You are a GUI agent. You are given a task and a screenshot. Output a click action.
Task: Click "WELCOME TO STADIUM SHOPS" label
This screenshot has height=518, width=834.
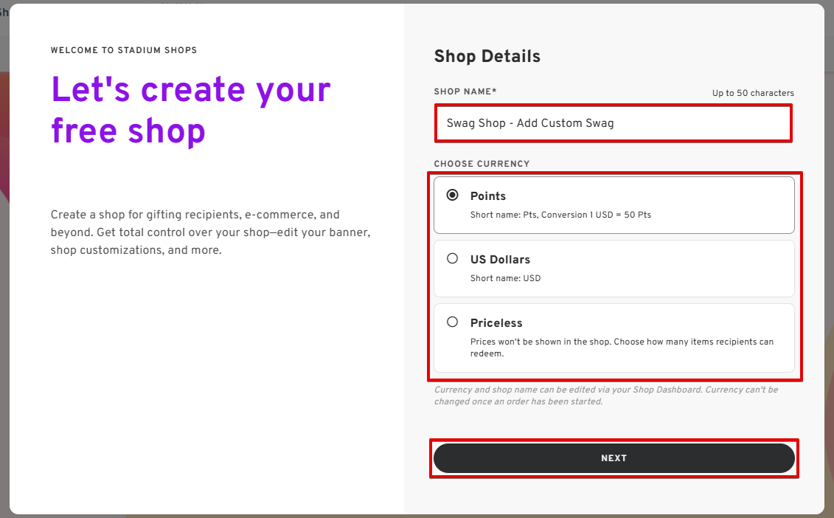(124, 51)
